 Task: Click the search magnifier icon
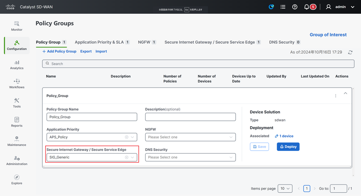[47, 63]
